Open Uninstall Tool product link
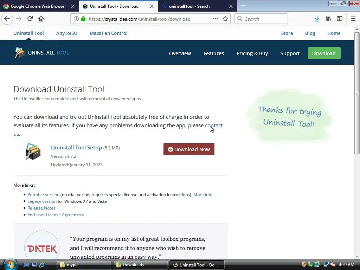Screen dimensions: 360x270 point(28,33)
